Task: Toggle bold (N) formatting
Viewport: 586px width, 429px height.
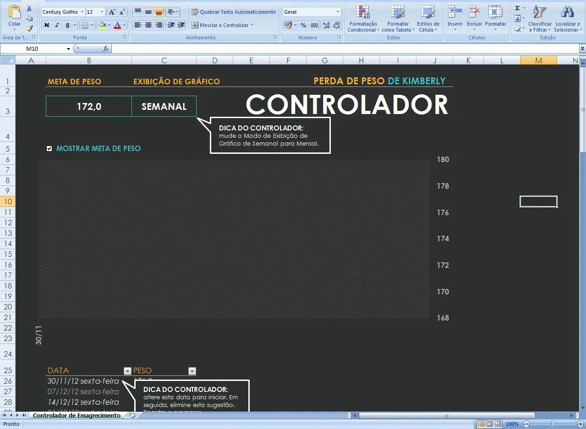Action: coord(46,25)
